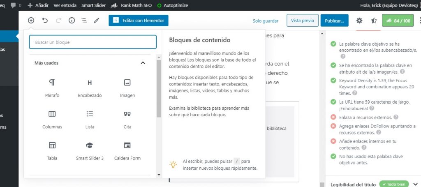Open settings with the gear icon
421x187 pixels.
359,21
